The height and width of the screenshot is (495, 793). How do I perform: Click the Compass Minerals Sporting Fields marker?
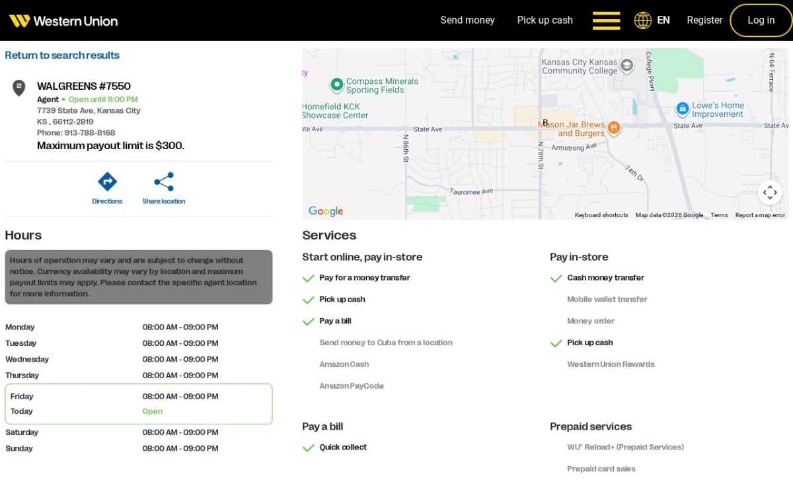337,84
